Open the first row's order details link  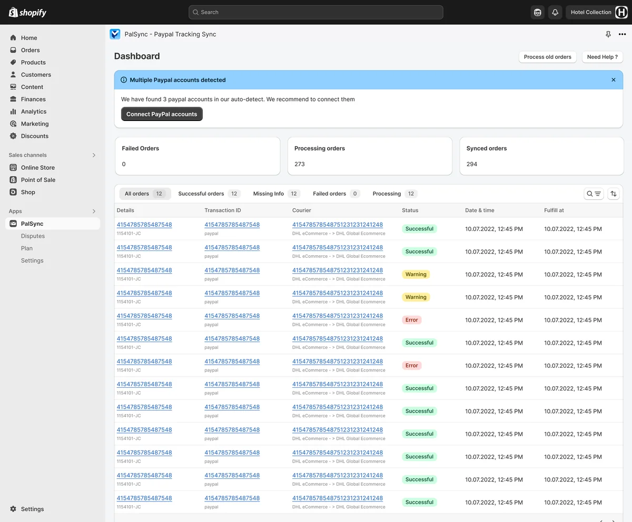click(x=144, y=225)
